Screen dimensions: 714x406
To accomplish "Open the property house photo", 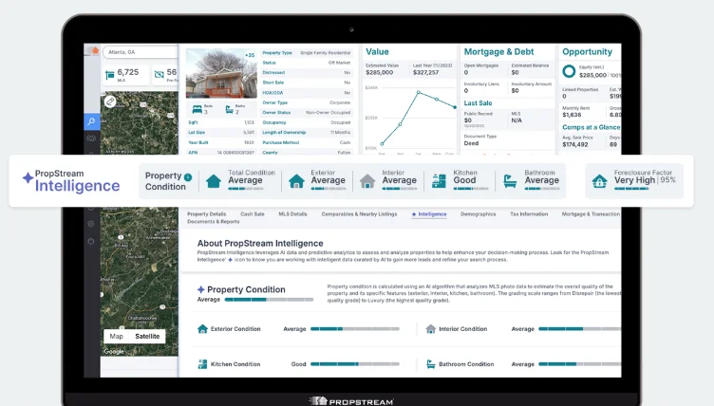I will coord(221,73).
